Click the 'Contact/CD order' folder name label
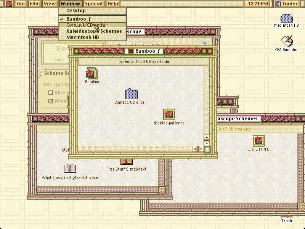305x229 pixels. [x=130, y=102]
